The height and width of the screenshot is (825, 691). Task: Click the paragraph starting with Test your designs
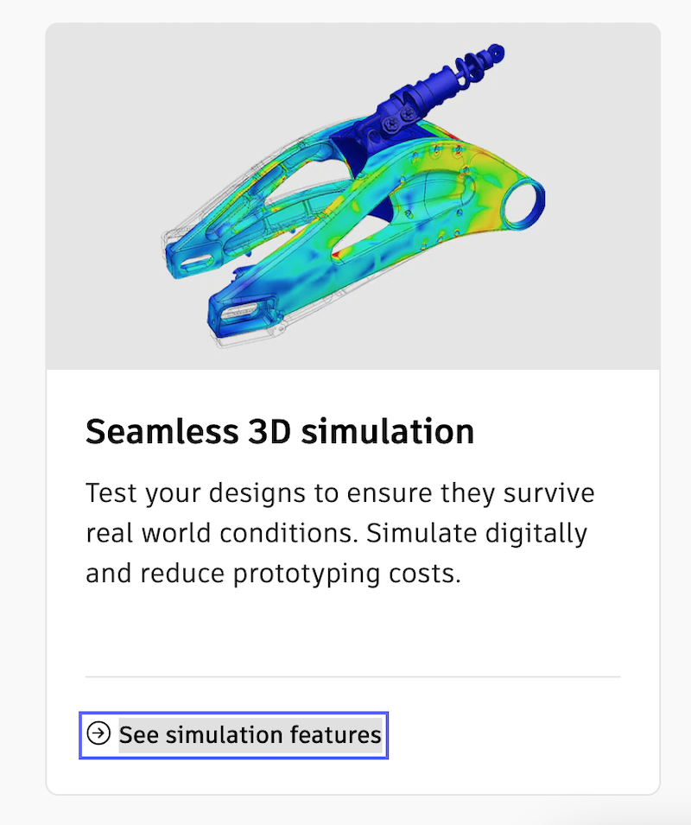point(339,533)
